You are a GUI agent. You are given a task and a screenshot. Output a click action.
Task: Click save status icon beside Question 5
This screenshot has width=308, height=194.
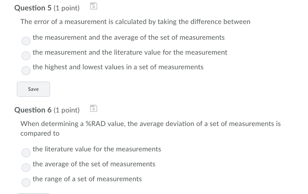point(94,6)
